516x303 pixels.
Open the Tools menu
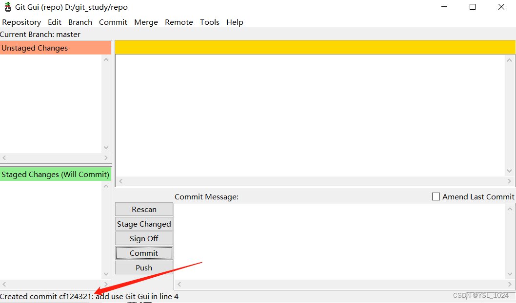(x=210, y=22)
